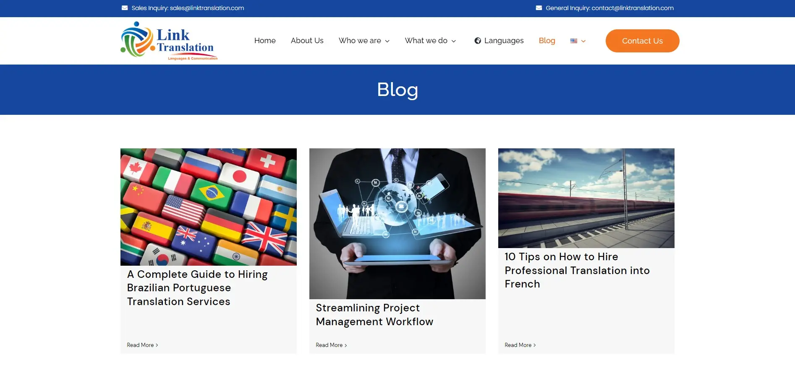Email sales@linktranslation.com link

tap(207, 8)
